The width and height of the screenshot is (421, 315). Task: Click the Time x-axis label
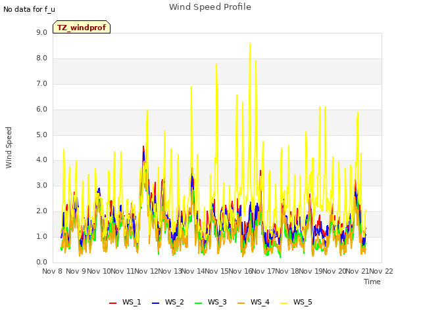(372, 282)
